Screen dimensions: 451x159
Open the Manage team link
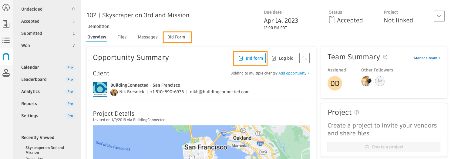427,58
